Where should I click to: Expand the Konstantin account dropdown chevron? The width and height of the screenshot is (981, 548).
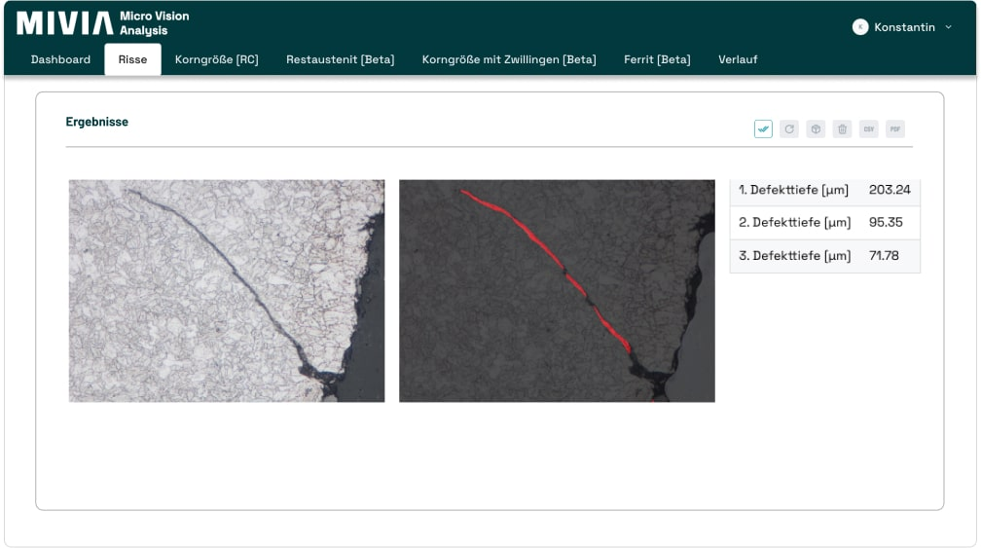[x=949, y=27]
